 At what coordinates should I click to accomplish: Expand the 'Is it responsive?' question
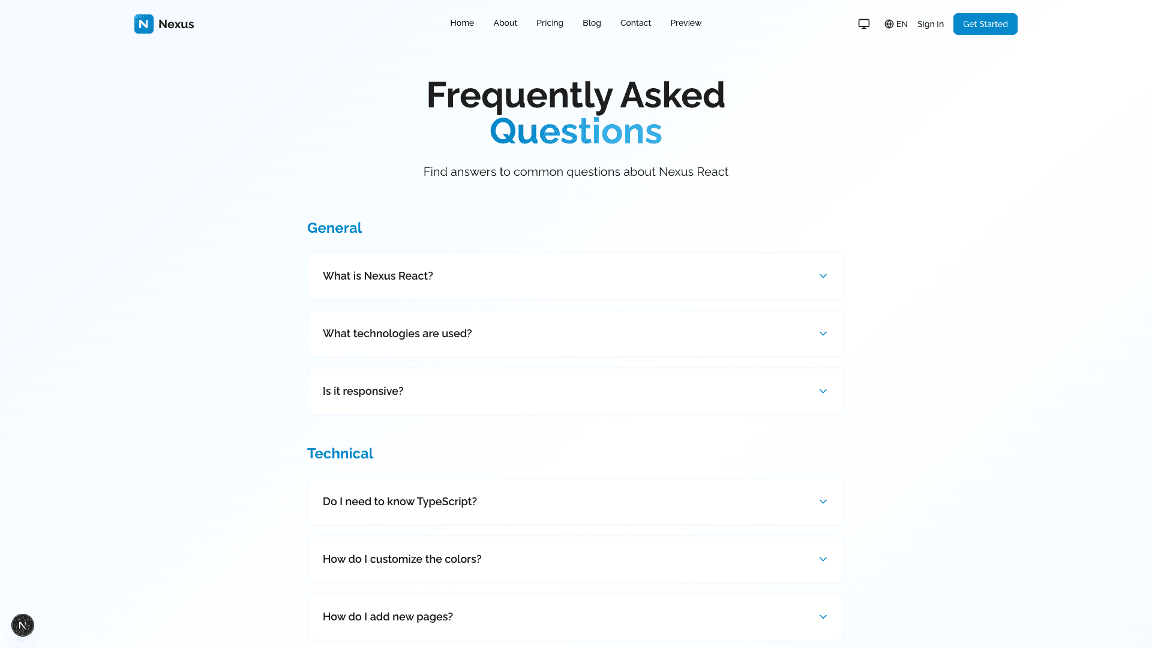tap(575, 391)
